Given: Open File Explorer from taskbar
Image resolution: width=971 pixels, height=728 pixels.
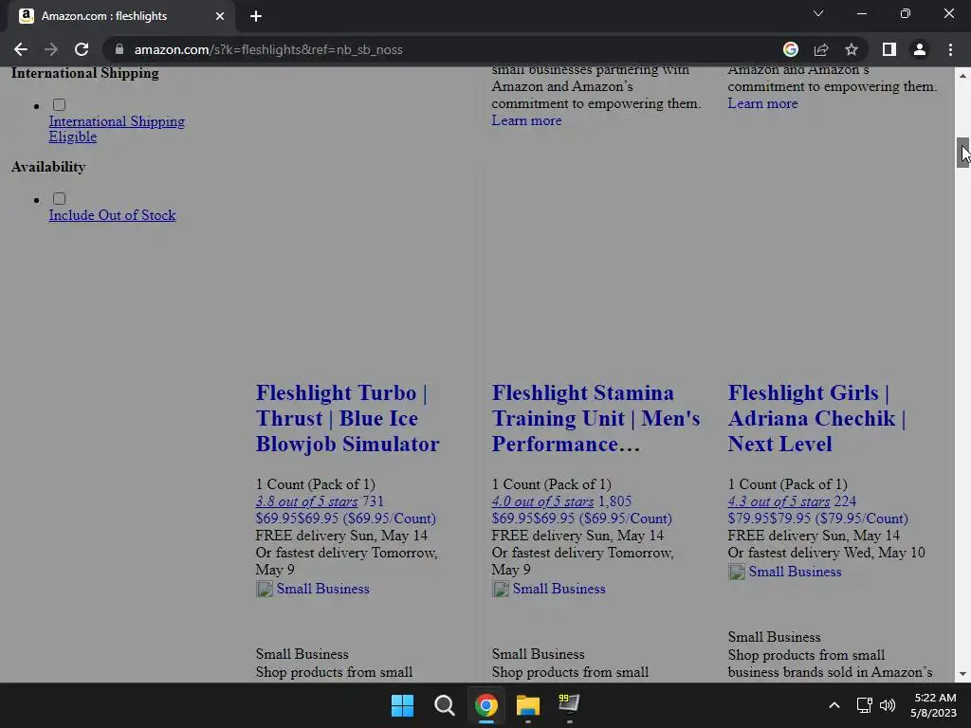Looking at the screenshot, I should coord(527,705).
